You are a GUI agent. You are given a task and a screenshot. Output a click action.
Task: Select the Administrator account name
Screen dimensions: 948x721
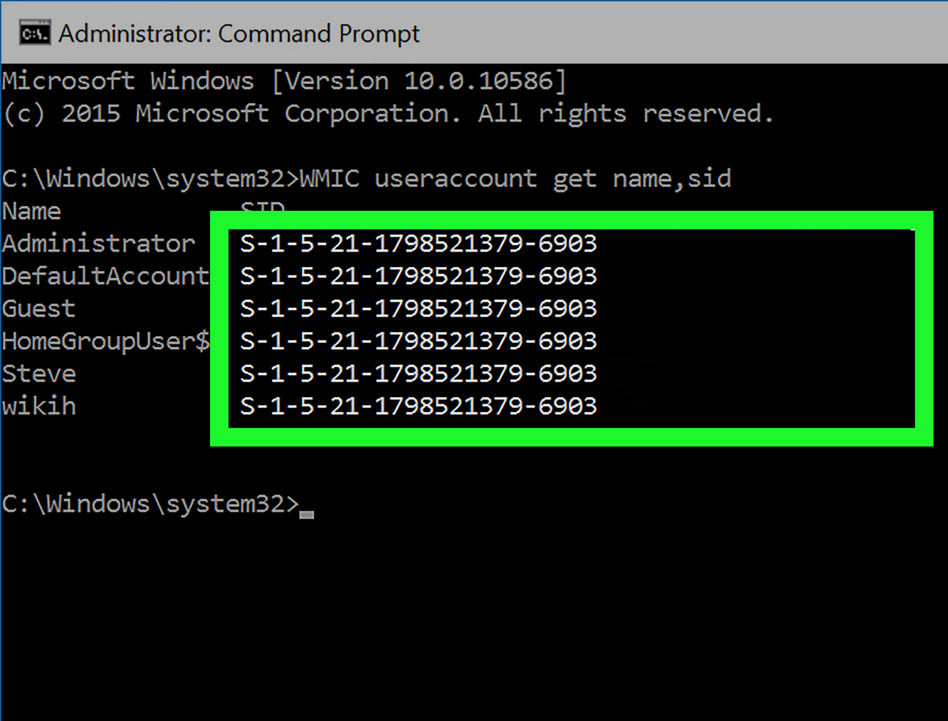[99, 244]
